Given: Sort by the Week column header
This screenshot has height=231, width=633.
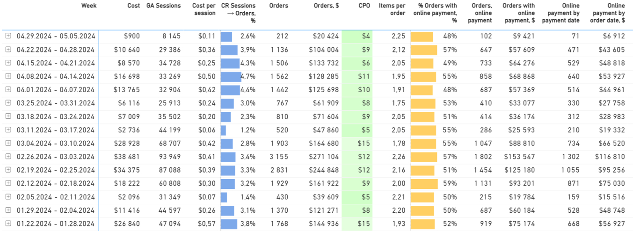Looking at the screenshot, I should tap(89, 6).
